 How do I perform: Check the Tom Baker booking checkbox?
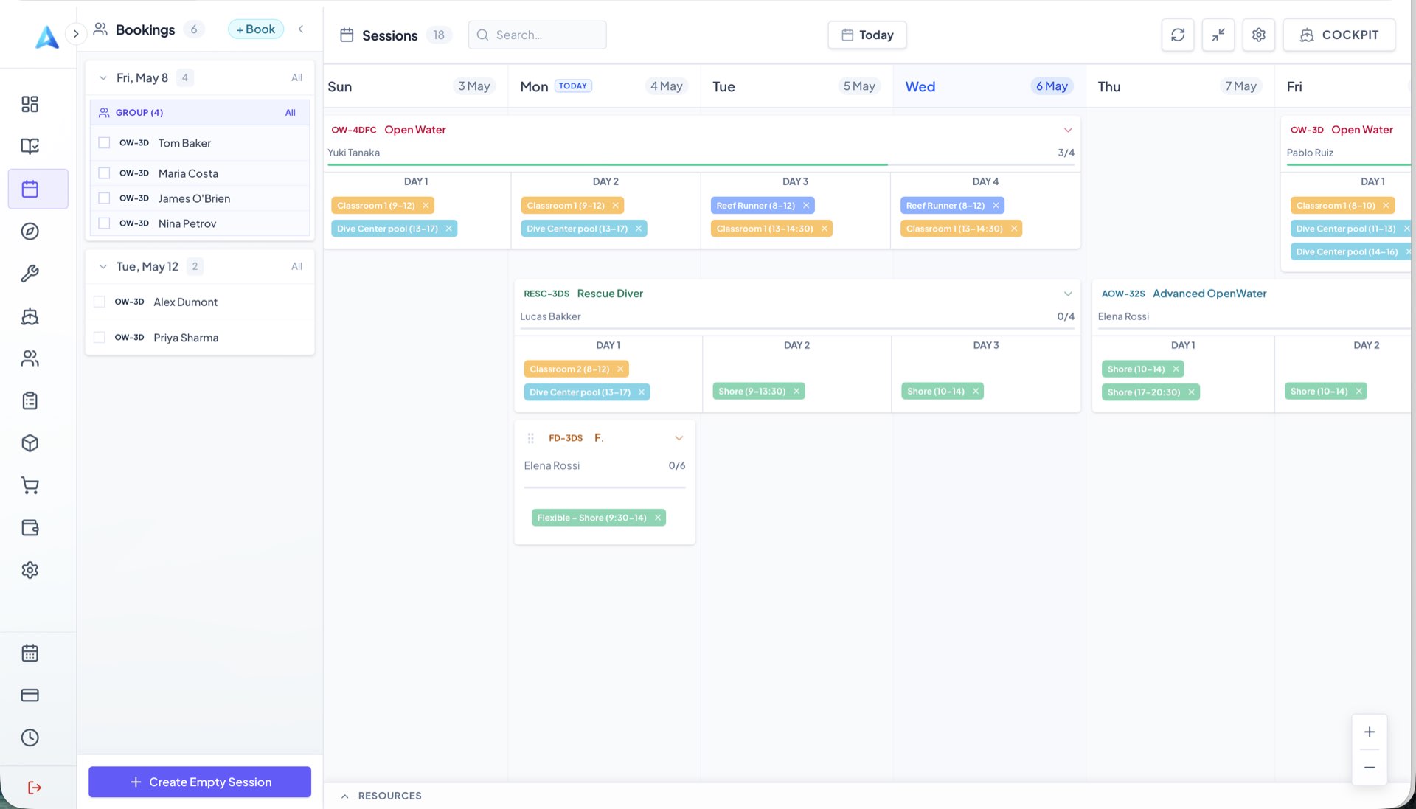click(104, 142)
